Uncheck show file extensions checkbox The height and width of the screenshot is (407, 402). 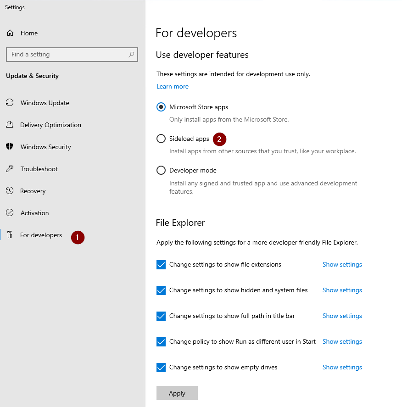click(161, 265)
